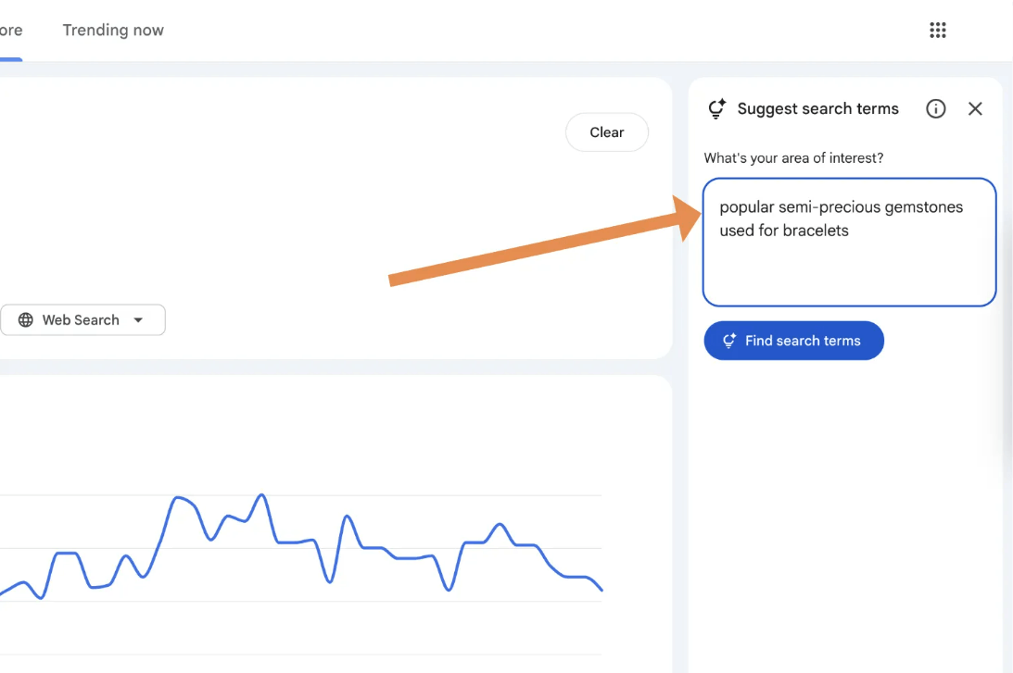Click the trend line's right end point

click(x=601, y=589)
